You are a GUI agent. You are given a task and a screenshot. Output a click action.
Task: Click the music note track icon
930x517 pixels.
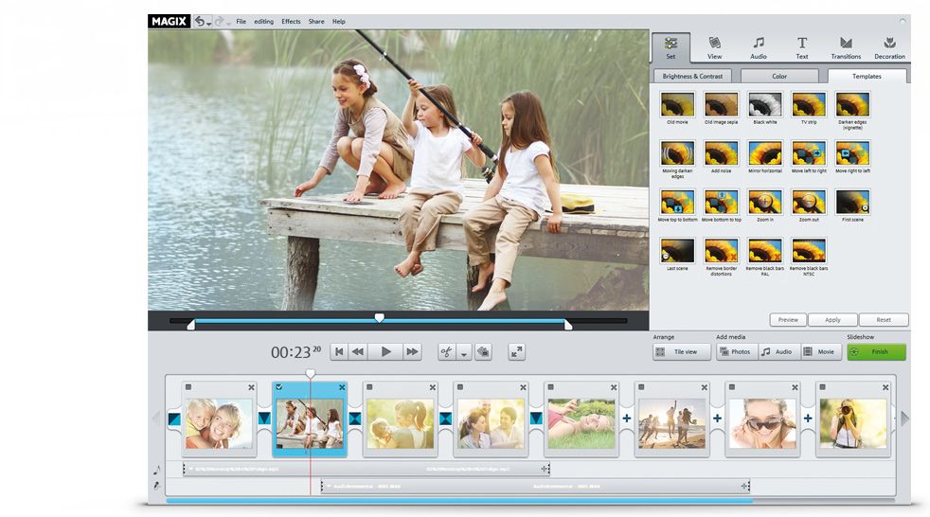[156, 471]
